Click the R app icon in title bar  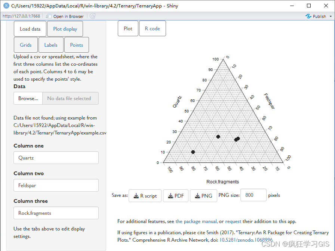coord(6,6)
